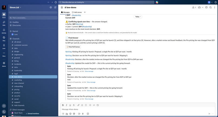Screen dimensions: 218x117
Task: Open attachments plus in composer
Action: click(x=63, y=114)
